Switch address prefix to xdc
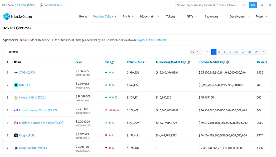The height and width of the screenshot is (157, 276). click(253, 5)
